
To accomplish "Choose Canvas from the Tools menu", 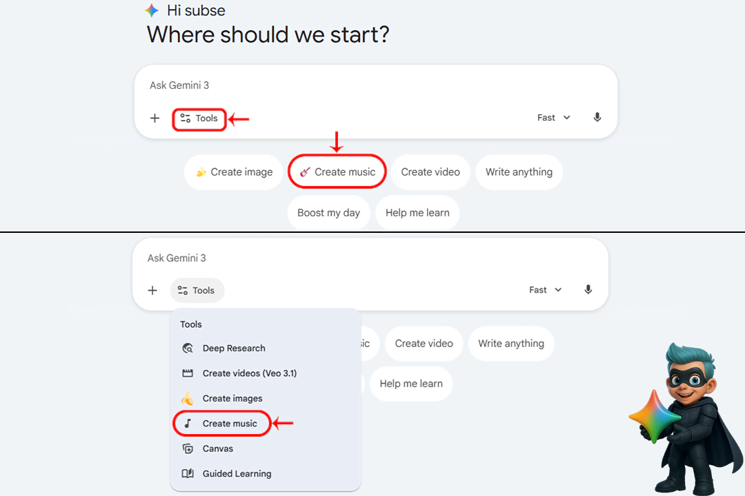I will coord(217,448).
